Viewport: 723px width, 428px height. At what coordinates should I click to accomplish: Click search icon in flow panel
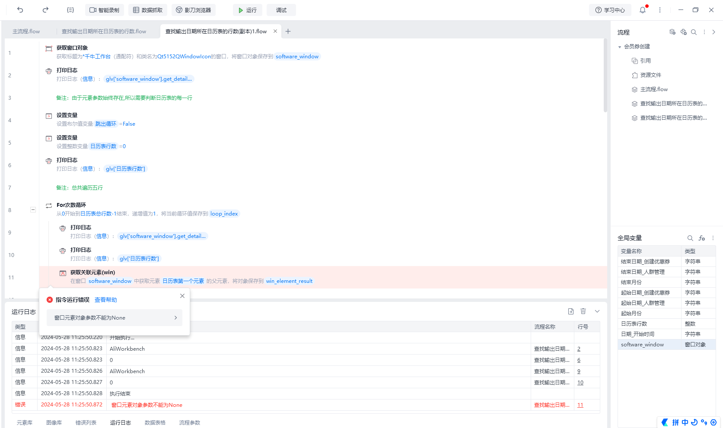694,32
